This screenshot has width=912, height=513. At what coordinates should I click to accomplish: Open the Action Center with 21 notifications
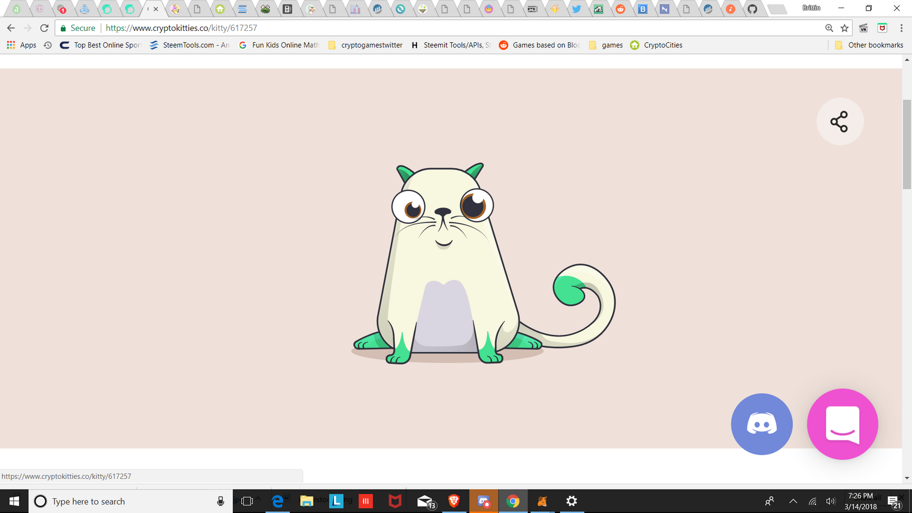point(895,501)
